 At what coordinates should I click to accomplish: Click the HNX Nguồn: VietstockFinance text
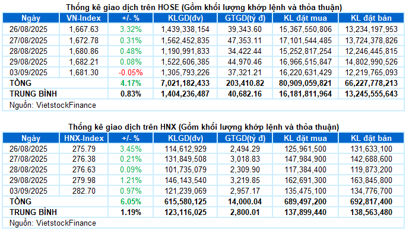pyautogui.click(x=53, y=223)
